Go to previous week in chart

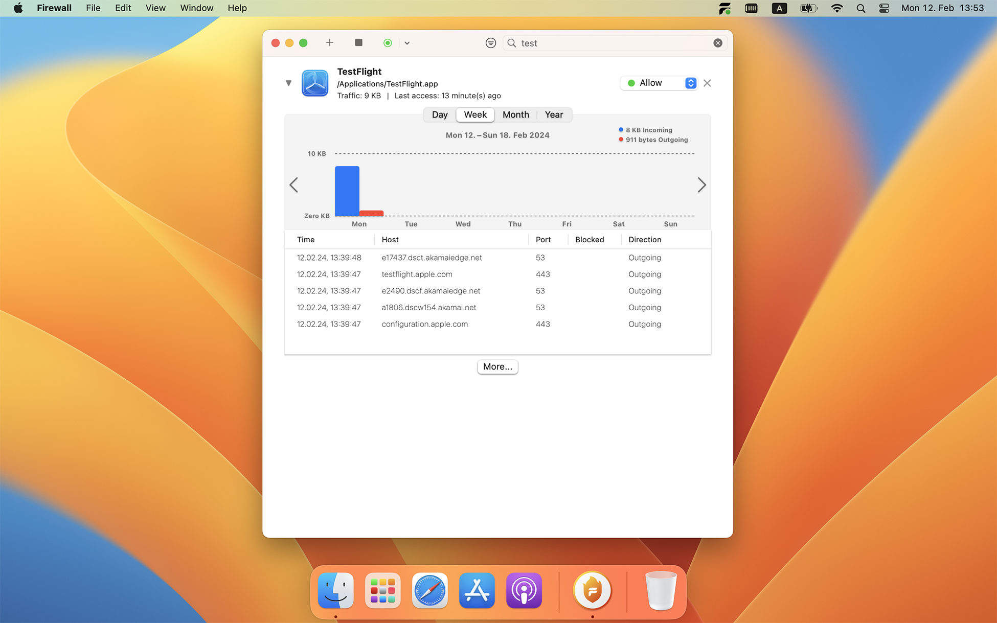[x=294, y=185]
